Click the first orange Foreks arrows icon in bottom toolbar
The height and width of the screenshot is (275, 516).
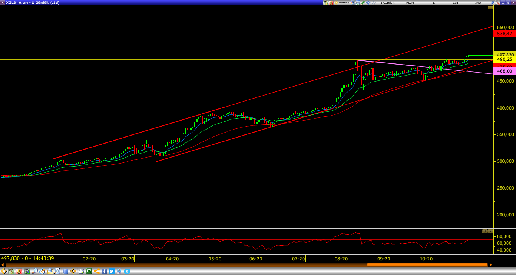point(4,271)
